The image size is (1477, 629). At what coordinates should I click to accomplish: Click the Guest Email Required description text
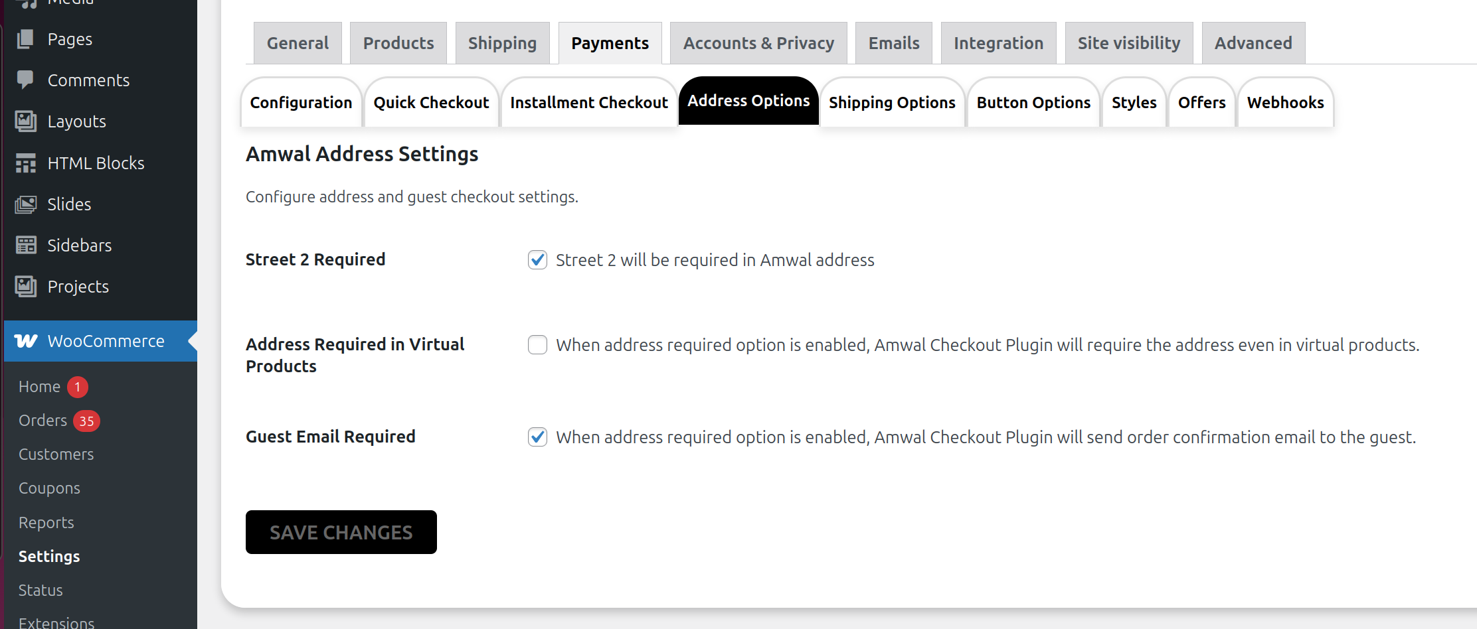tap(986, 437)
